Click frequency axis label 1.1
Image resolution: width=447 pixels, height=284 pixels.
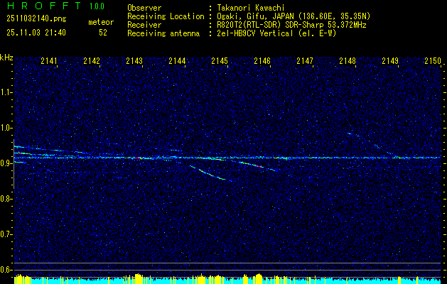point(6,92)
